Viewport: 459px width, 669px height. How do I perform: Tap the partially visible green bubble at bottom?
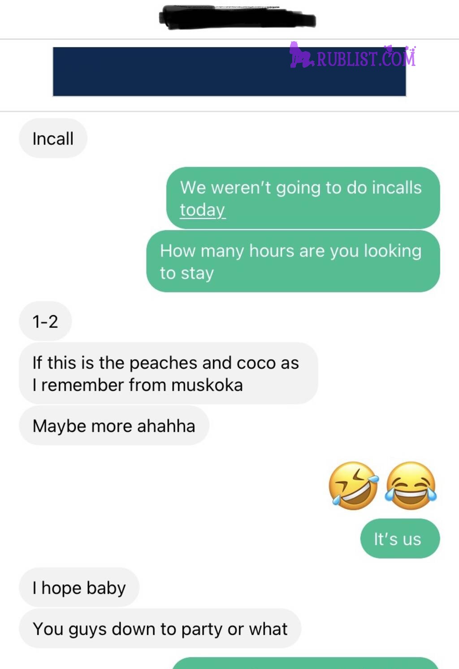[305, 663]
